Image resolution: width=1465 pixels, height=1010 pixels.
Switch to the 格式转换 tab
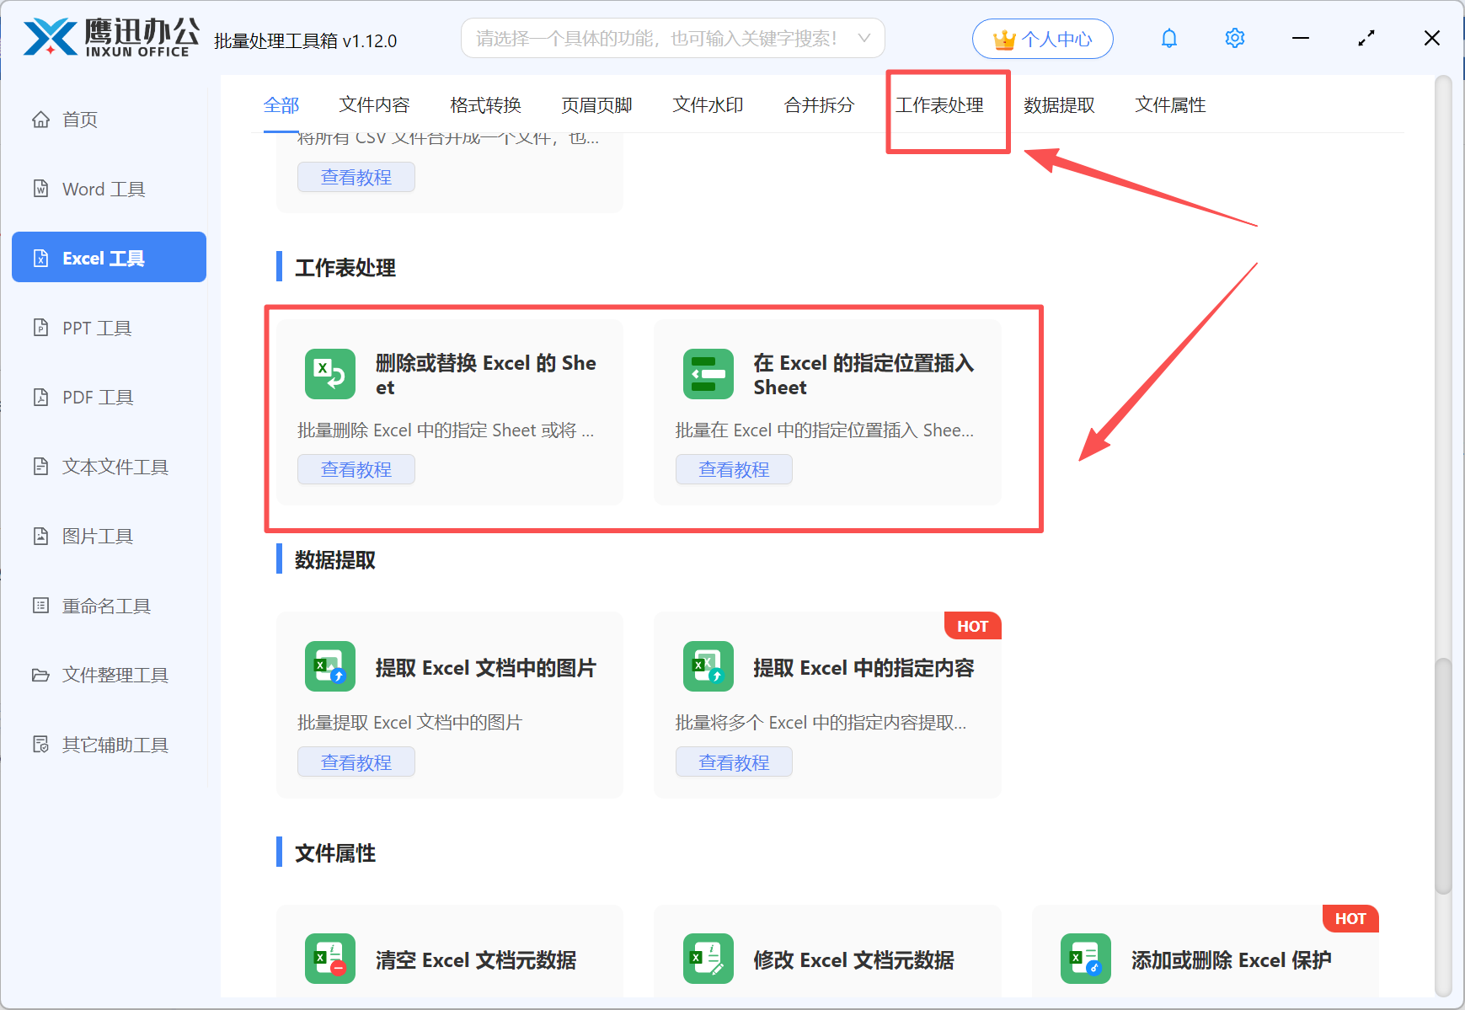click(x=485, y=105)
